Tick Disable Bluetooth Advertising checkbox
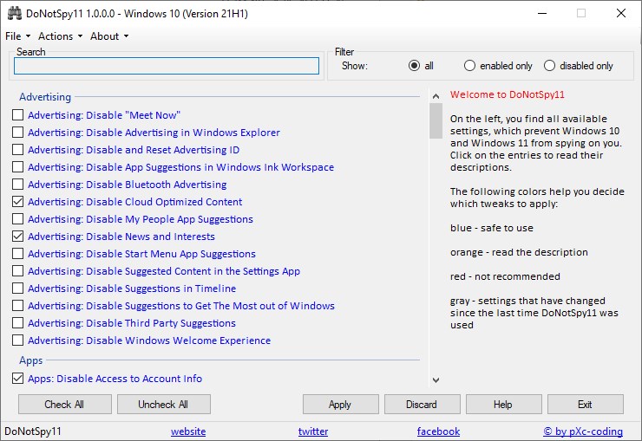642x441 pixels. tap(18, 185)
